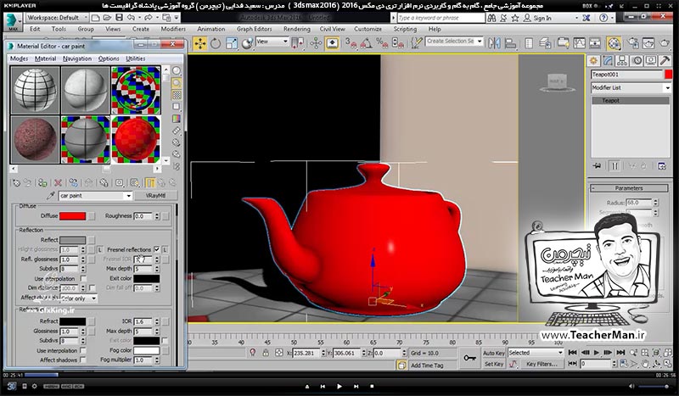Image resolution: width=679 pixels, height=396 pixels.
Task: Open Affect channels Color only dropdown
Action: click(x=79, y=298)
